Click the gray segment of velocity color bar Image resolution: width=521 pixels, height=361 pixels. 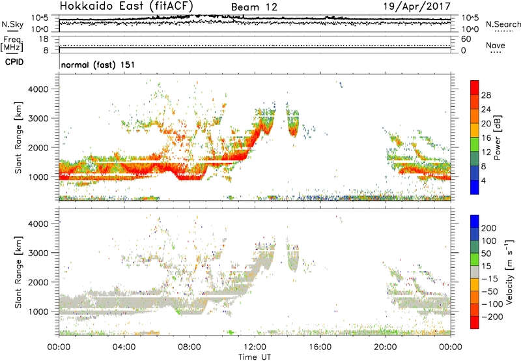[475, 272]
